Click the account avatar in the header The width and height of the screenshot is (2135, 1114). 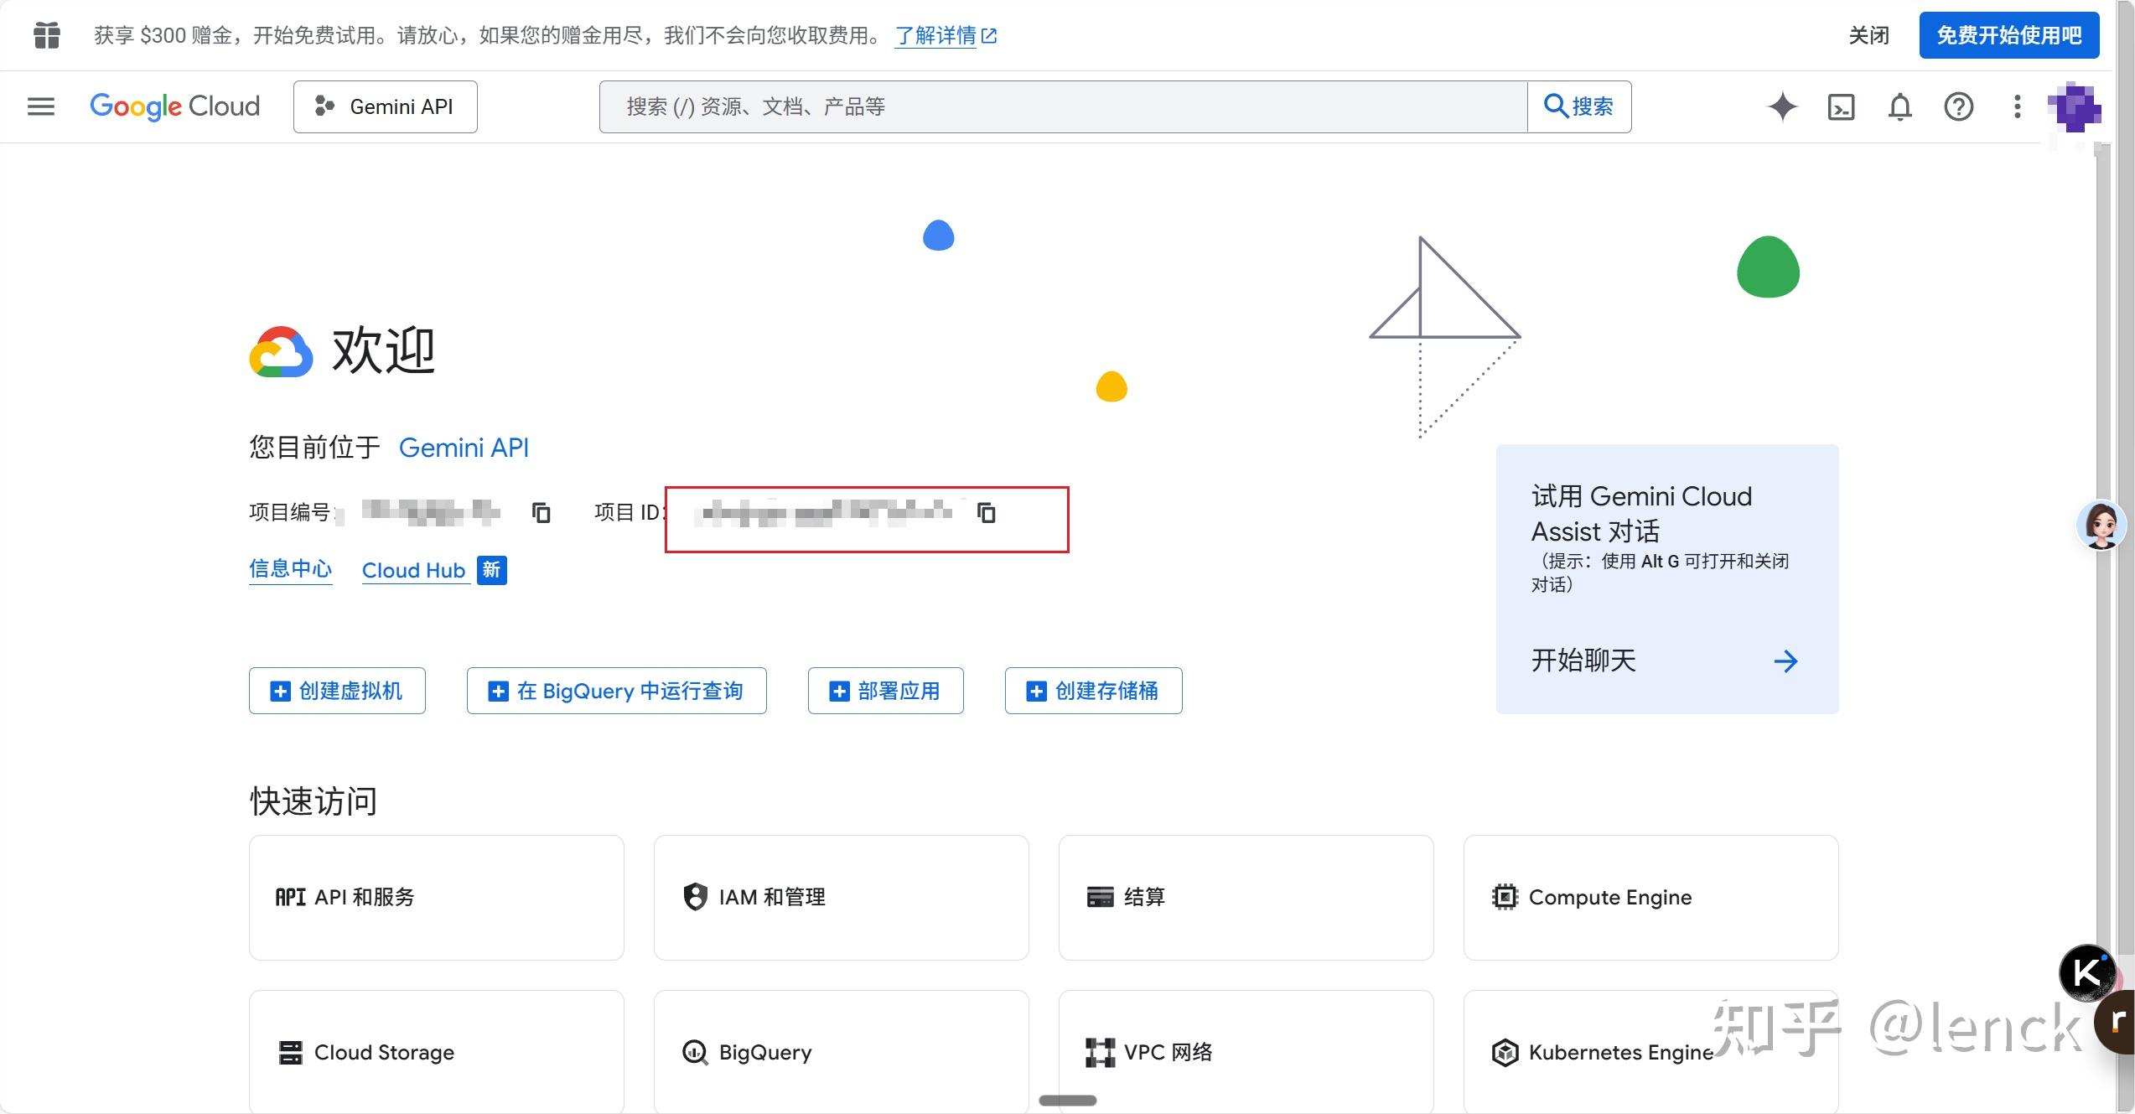2074,107
